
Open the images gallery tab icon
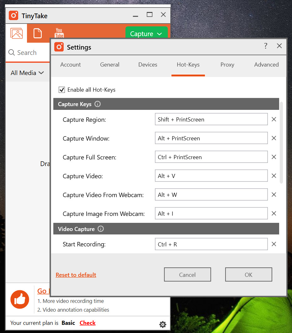(16, 33)
